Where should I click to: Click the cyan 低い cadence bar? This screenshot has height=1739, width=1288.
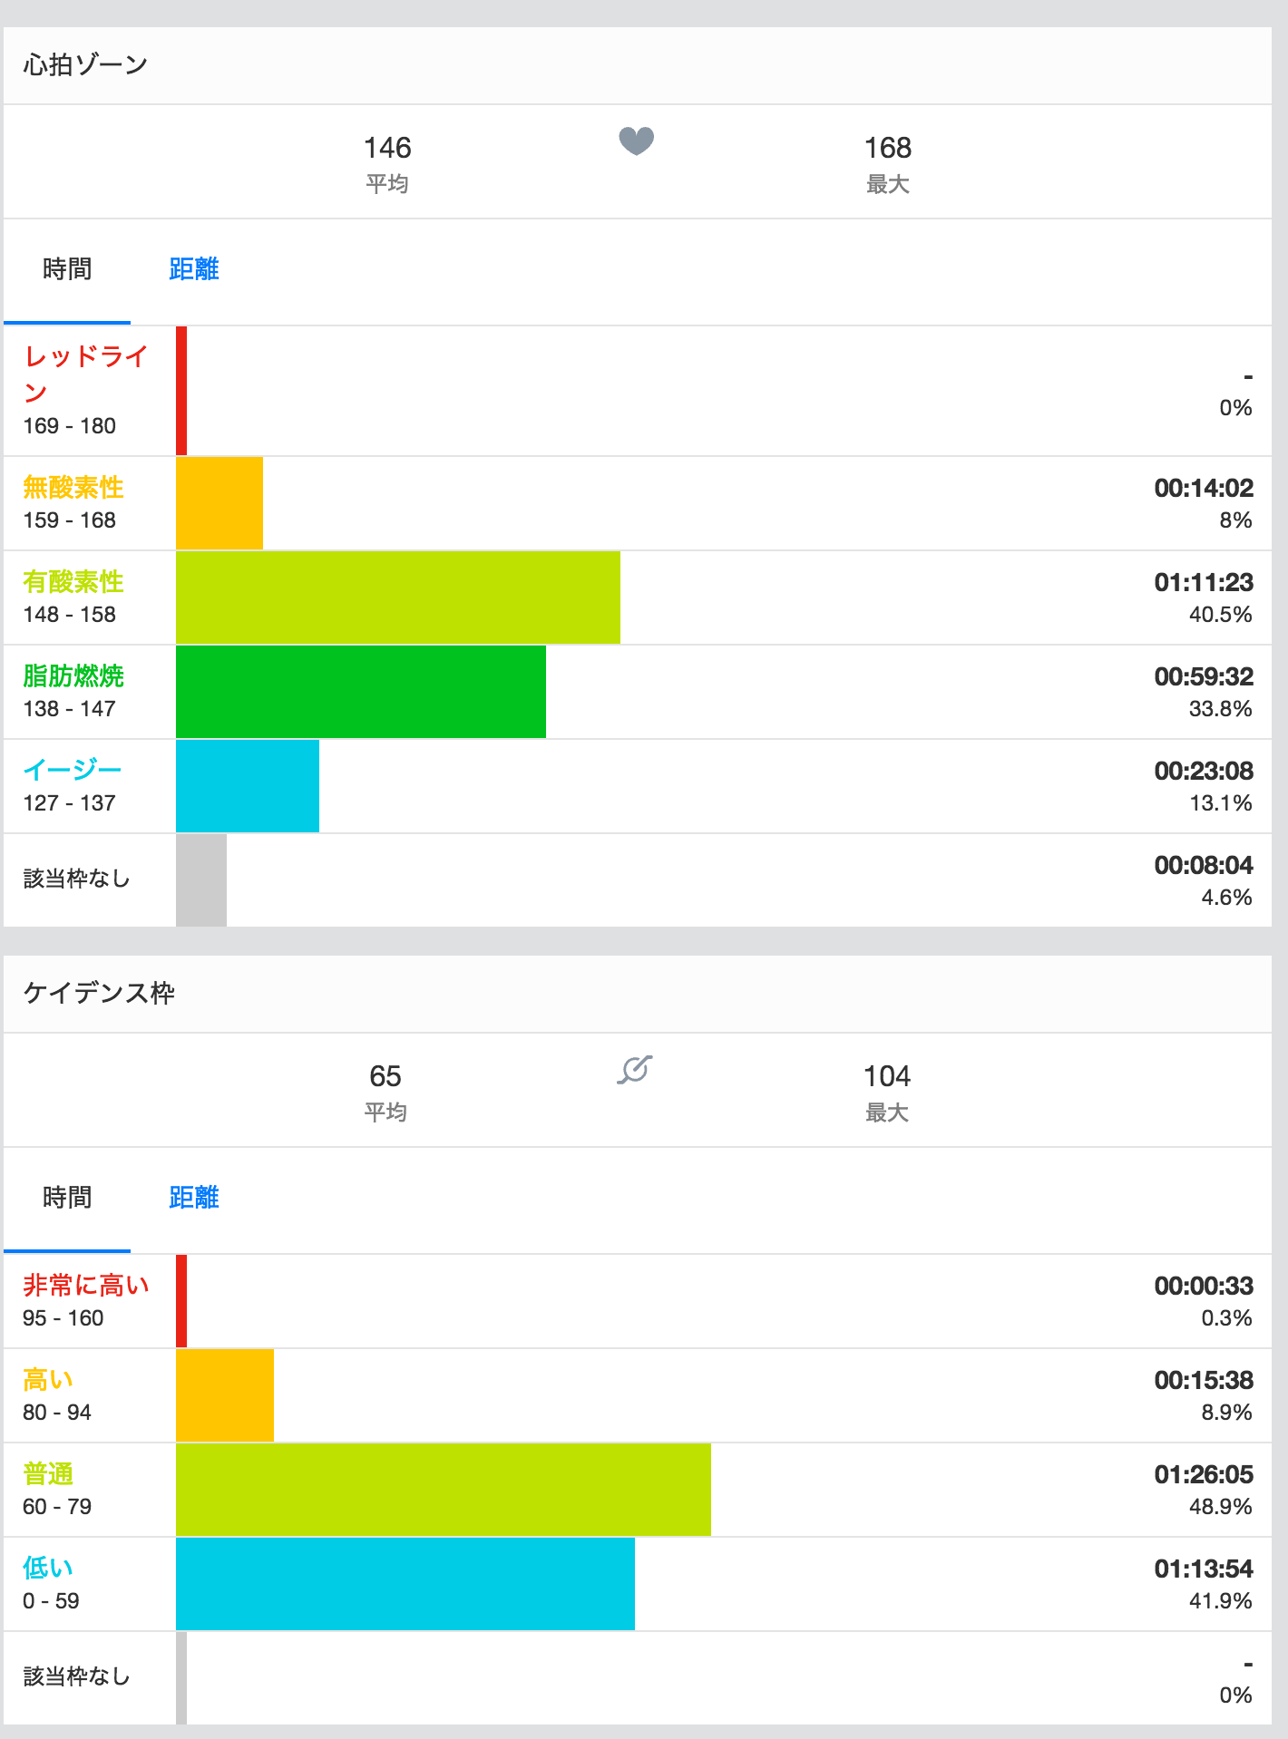405,1584
